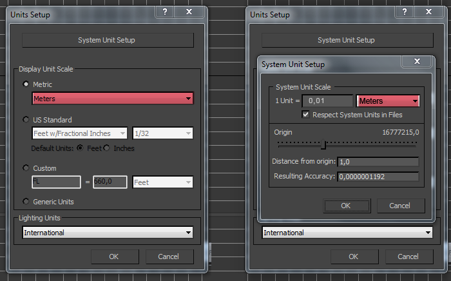Click help question mark in right Units Setup window
The image size is (451, 281).
click(x=405, y=12)
